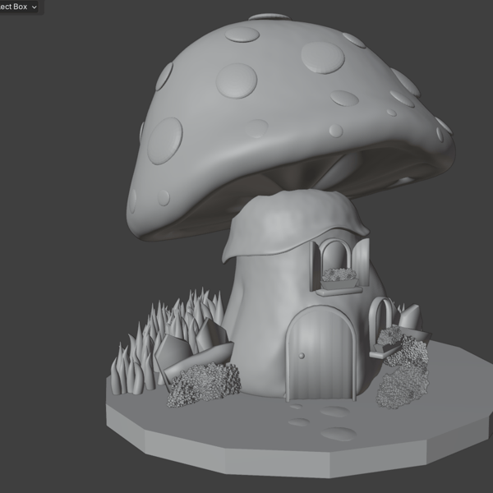Open the Select Box tool dropdown

(18, 7)
